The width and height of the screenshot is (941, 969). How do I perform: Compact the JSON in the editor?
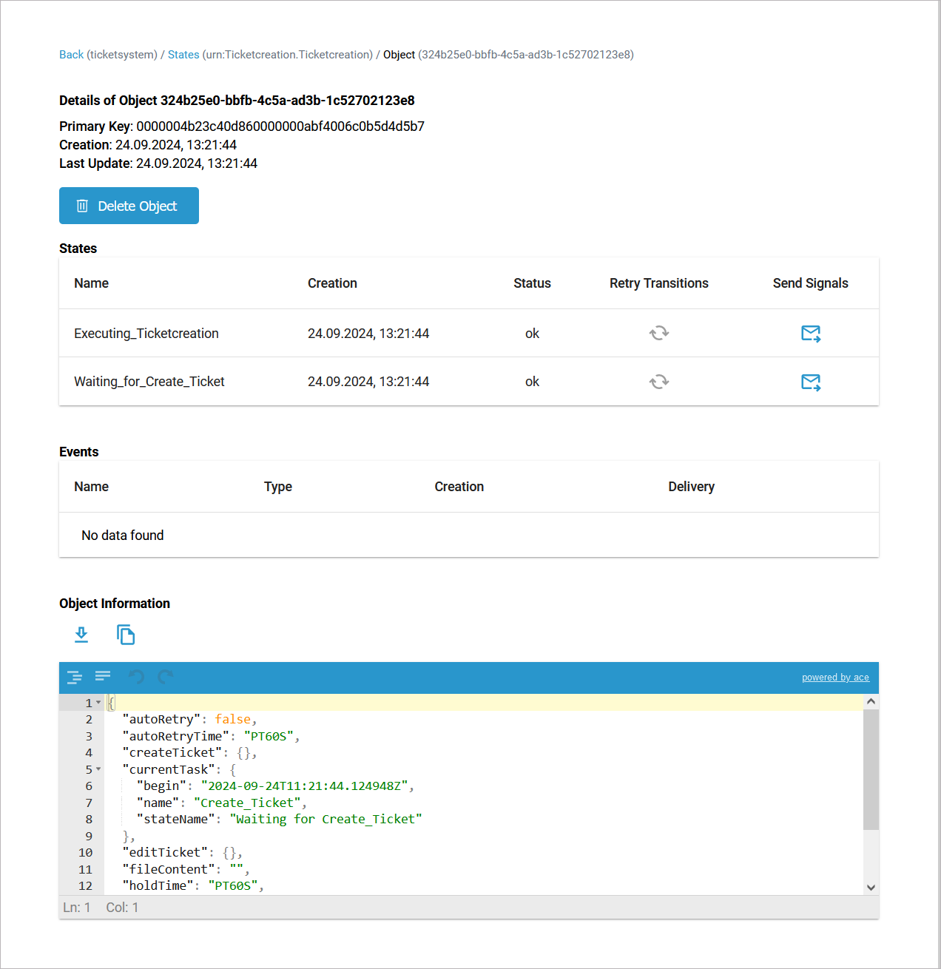click(x=103, y=677)
